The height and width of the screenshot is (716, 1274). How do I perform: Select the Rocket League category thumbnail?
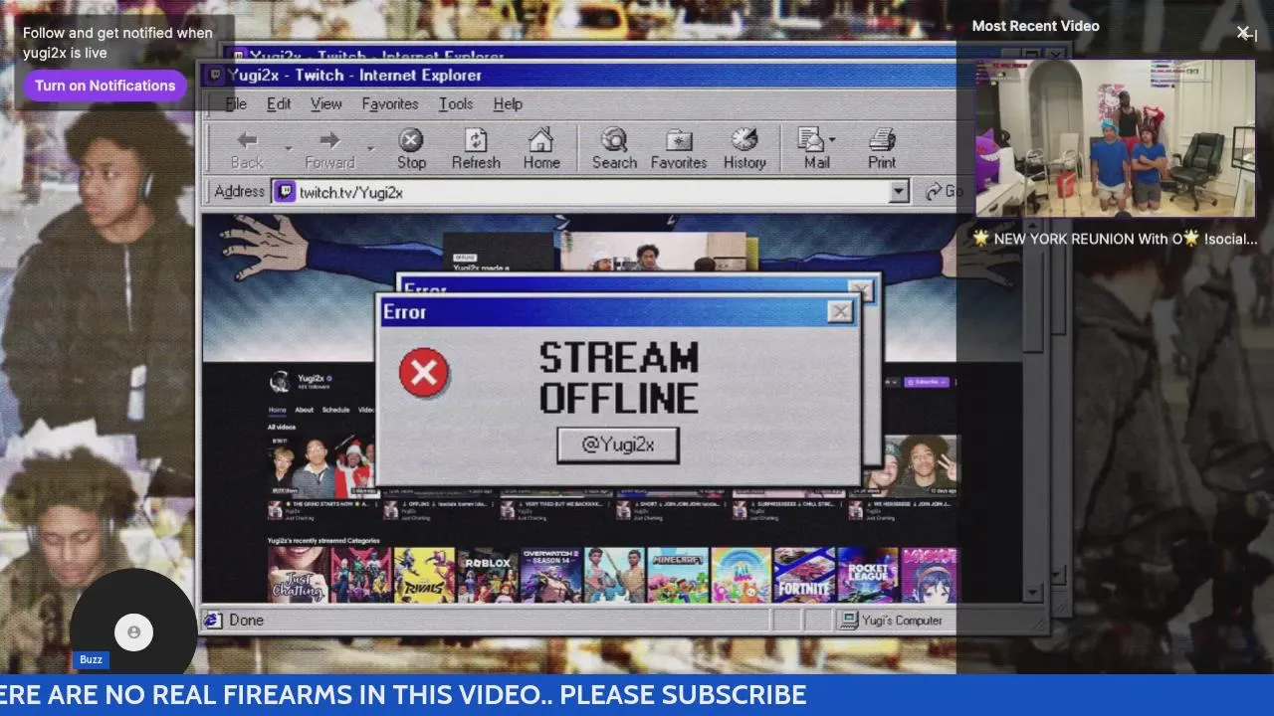click(x=867, y=575)
